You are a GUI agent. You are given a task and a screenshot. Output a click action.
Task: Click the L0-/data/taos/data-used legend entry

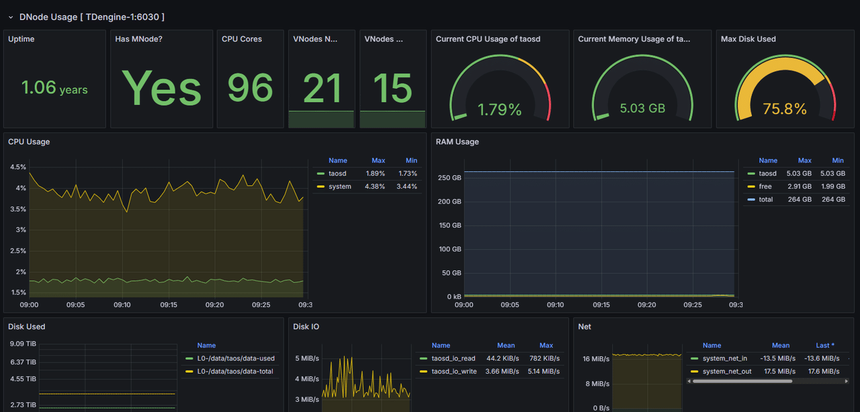click(x=235, y=358)
